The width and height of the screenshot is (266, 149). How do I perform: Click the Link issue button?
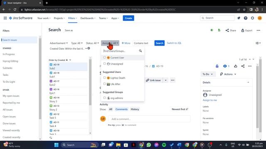(x=153, y=80)
